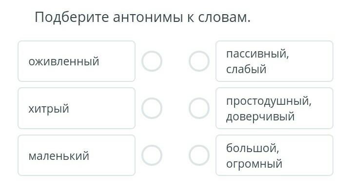
Task: Click the 'оживленный' word card
Action: (77, 61)
